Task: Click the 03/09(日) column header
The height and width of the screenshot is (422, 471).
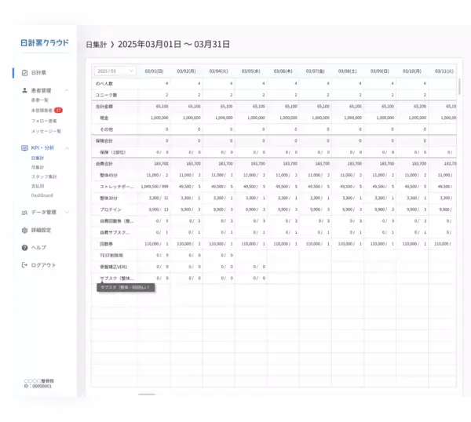Action: click(x=380, y=71)
